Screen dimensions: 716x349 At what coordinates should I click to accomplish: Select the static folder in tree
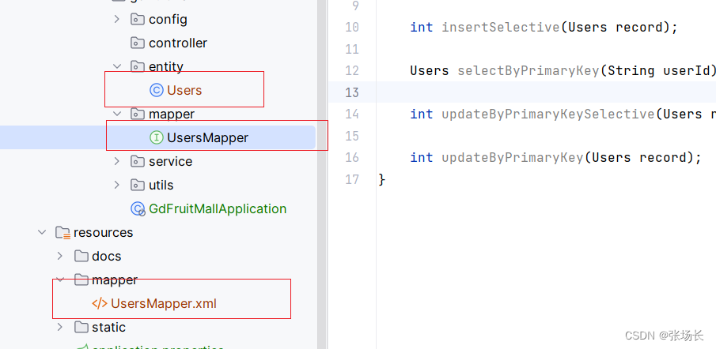(108, 327)
